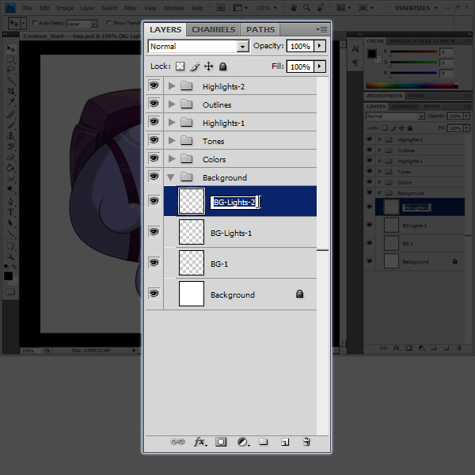Create adjustment layer from enlarged panel footer
The width and height of the screenshot is (475, 475).
point(243,443)
